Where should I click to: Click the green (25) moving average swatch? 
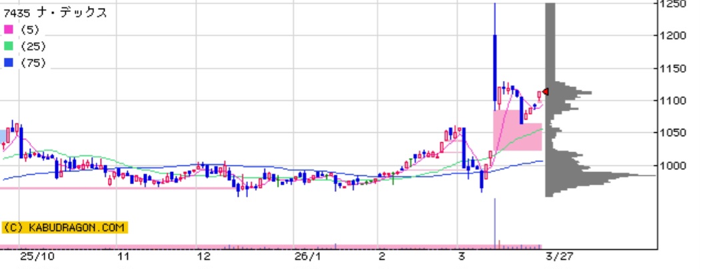[8, 46]
